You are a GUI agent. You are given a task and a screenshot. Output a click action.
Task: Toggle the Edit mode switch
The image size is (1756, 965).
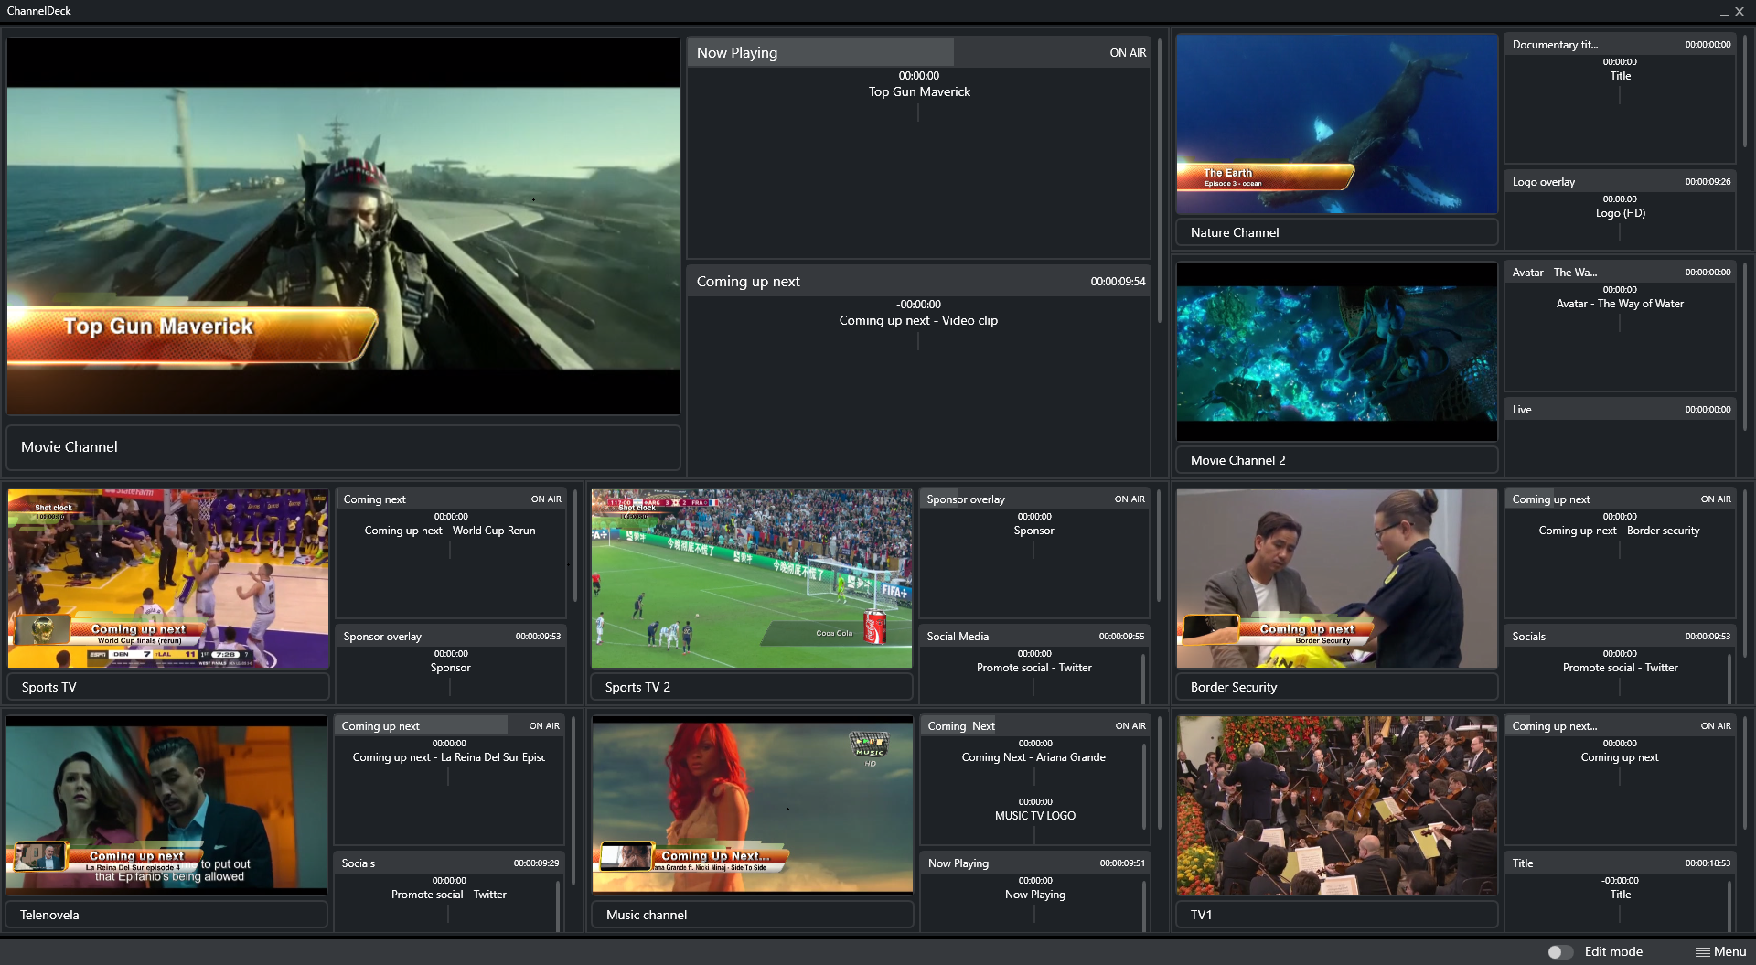1559,952
